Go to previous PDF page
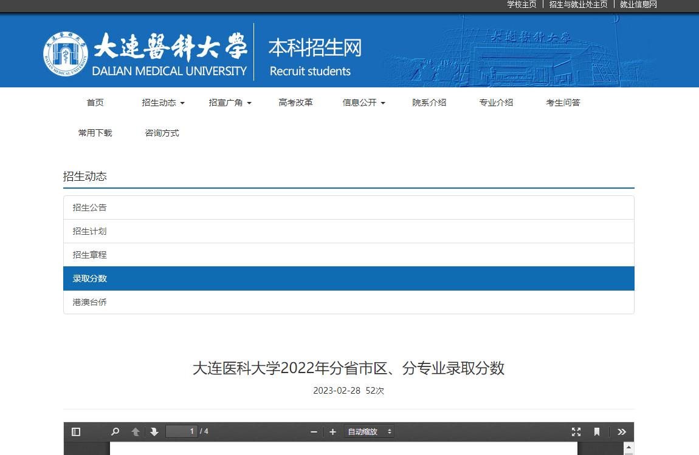This screenshot has width=699, height=455. point(136,432)
